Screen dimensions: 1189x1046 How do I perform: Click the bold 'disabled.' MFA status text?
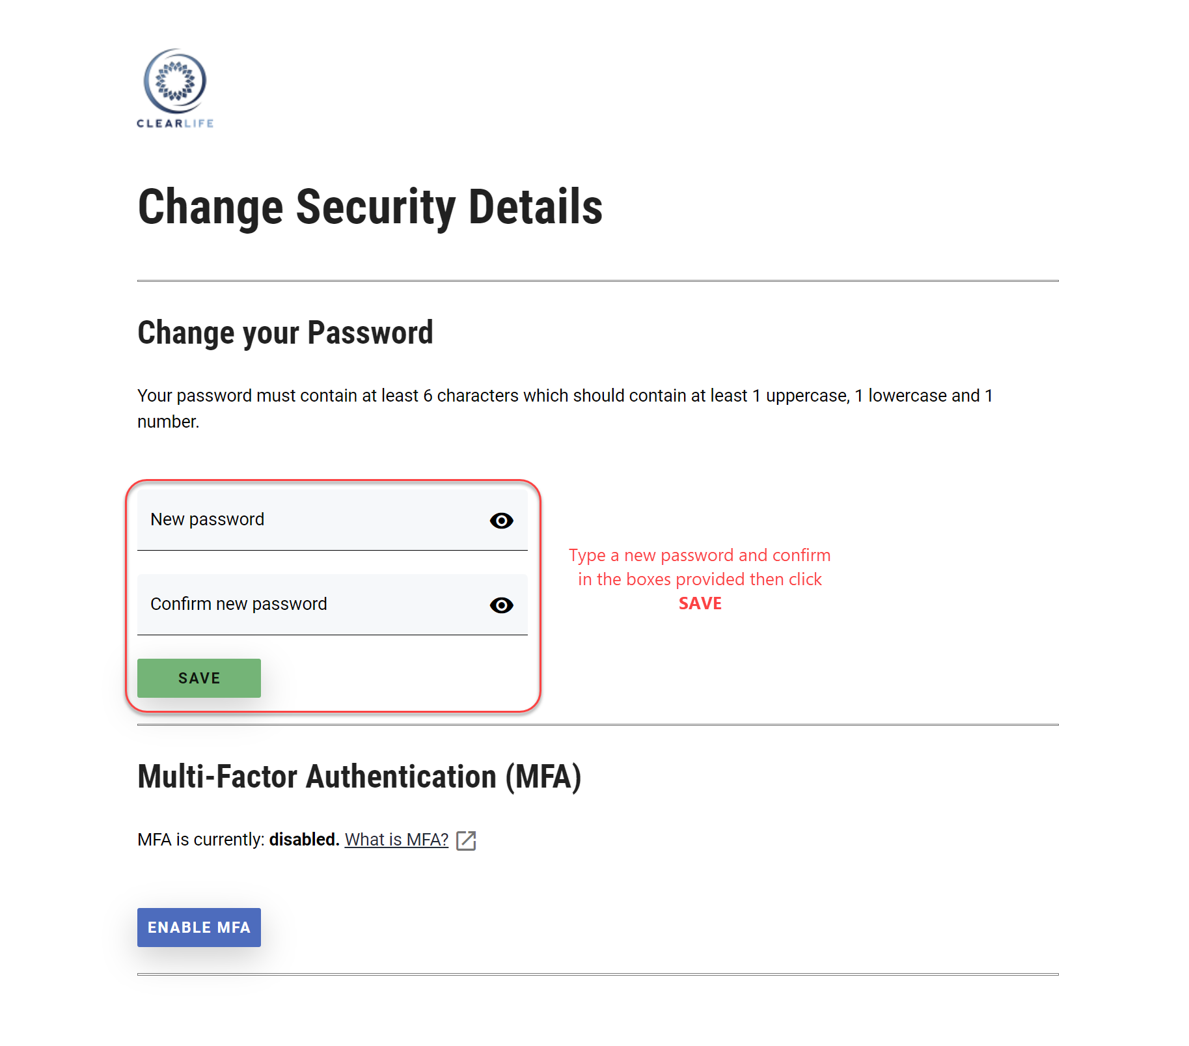304,840
